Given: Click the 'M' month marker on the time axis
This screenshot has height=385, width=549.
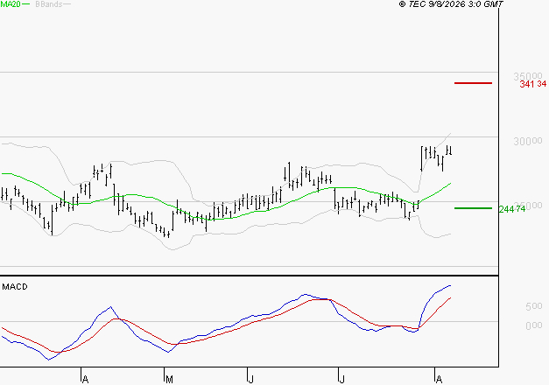Looking at the screenshot, I should [x=169, y=379].
